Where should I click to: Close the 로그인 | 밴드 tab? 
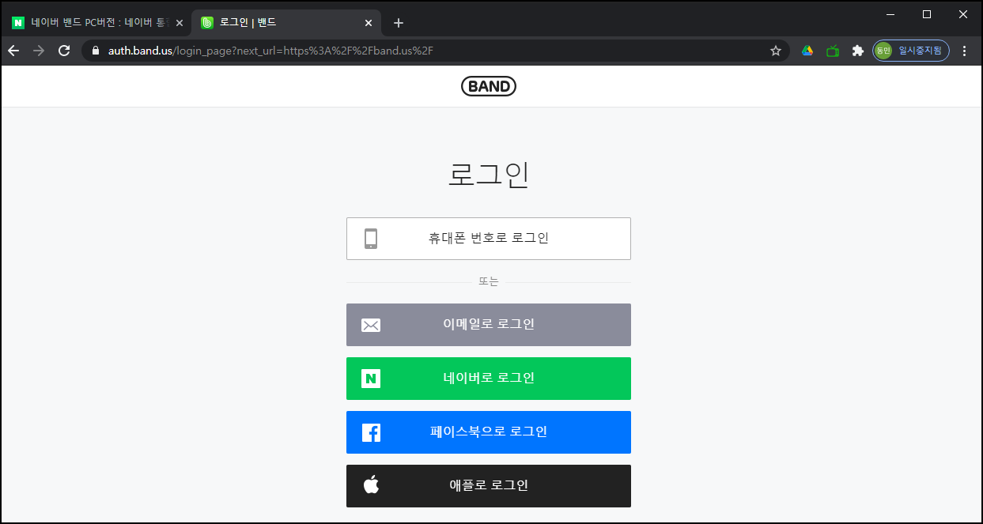coord(368,23)
